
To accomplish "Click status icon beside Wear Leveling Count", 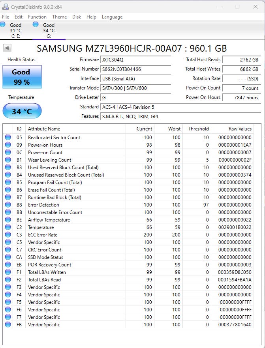I will 8,160.
